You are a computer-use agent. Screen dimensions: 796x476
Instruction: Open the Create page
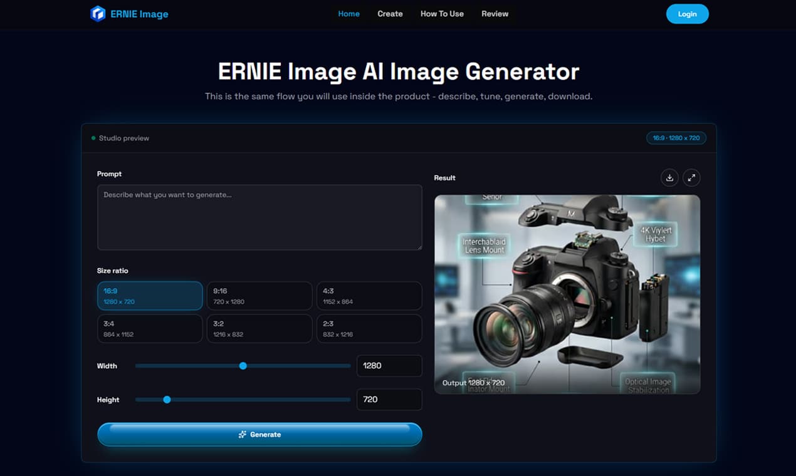click(x=390, y=13)
